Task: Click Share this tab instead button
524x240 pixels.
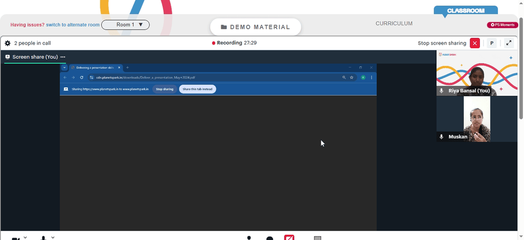Action: click(198, 89)
